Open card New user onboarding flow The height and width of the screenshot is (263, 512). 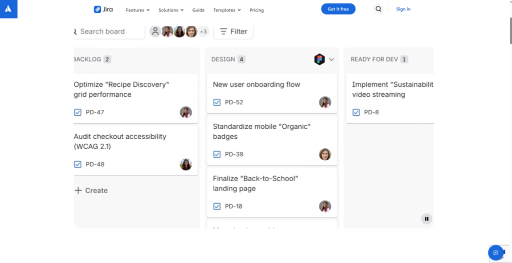(272, 93)
